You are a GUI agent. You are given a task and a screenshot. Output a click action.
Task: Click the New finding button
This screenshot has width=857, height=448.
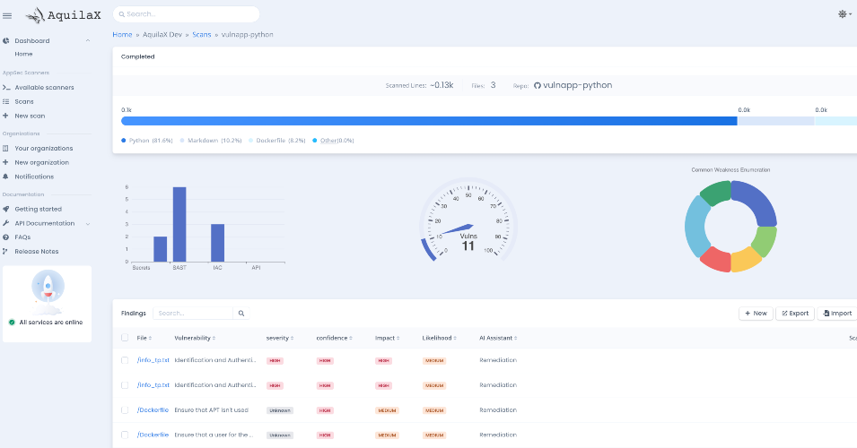pos(756,314)
